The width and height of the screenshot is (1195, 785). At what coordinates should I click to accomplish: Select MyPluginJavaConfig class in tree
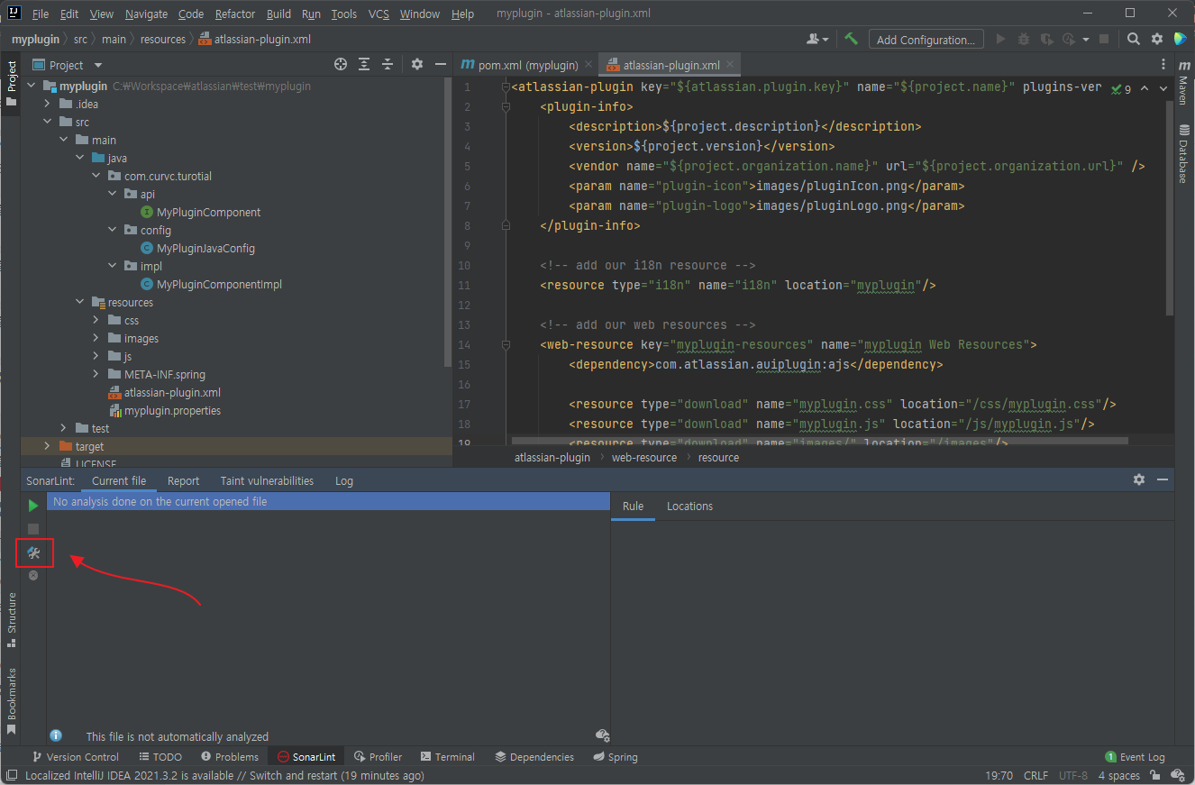pyautogui.click(x=205, y=249)
